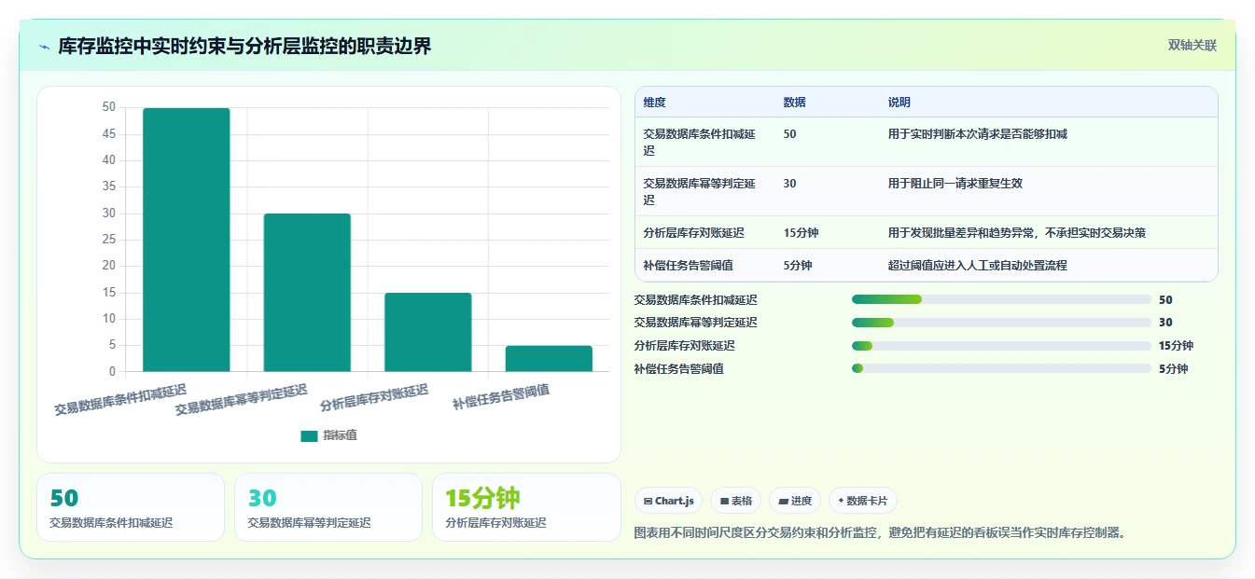Click the y-axis tick label 50
Screen dimensions: 1255x579
tap(109, 107)
